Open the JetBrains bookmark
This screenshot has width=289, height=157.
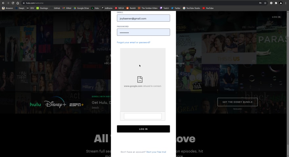click(107, 8)
